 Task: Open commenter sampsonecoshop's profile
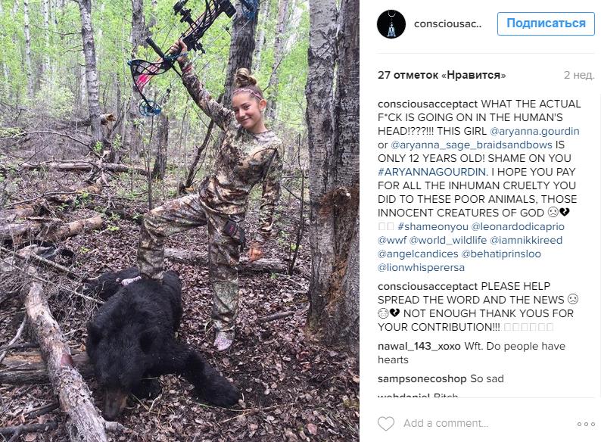pos(422,378)
